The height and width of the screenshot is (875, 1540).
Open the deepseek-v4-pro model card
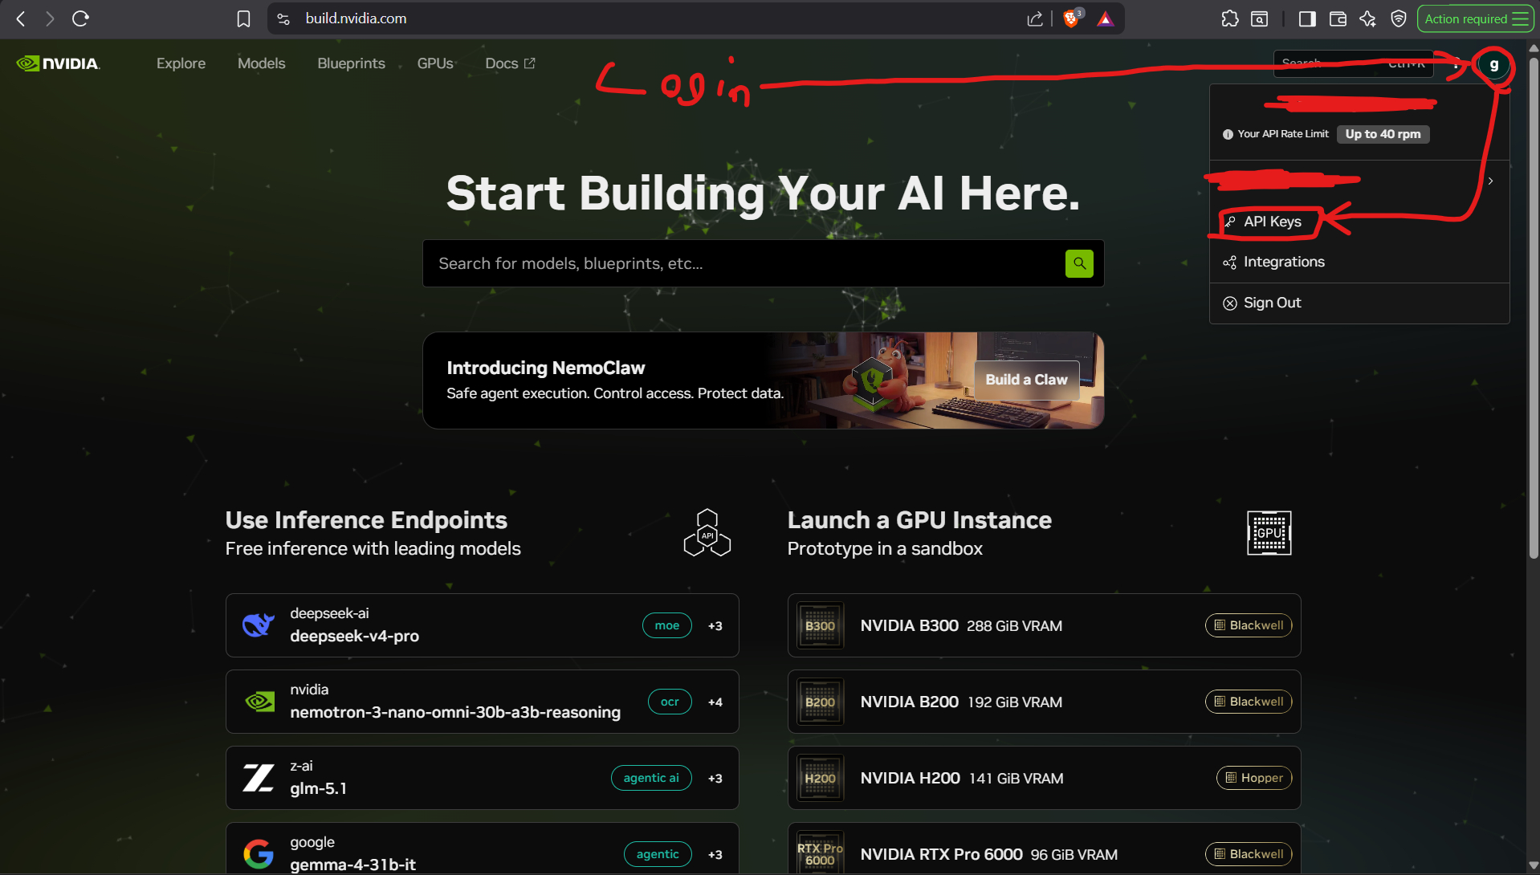[x=482, y=625]
